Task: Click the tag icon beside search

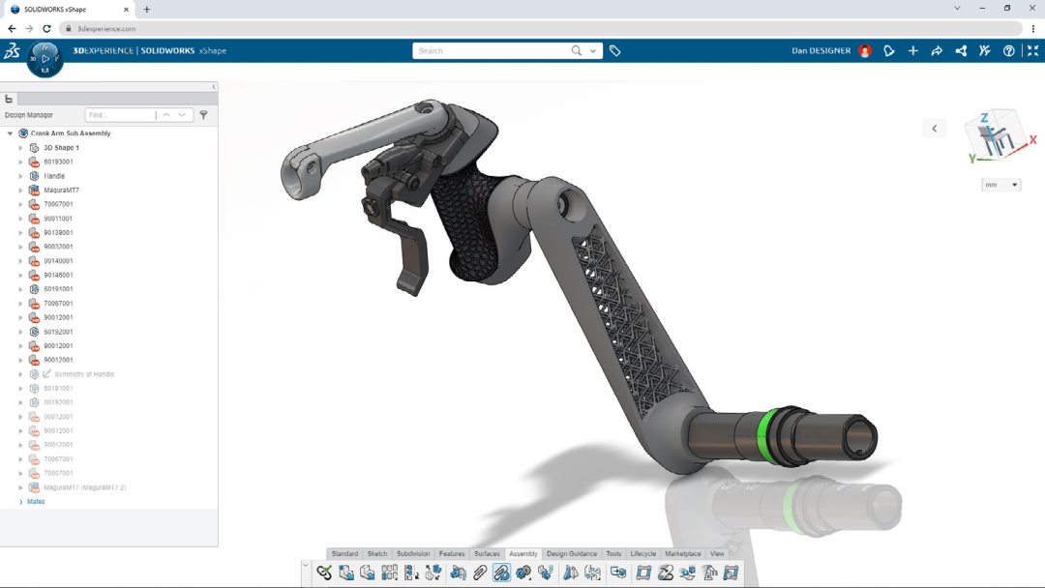Action: click(614, 51)
